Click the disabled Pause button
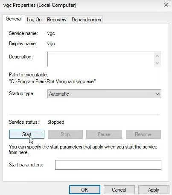172x195 pixels. tap(104, 134)
